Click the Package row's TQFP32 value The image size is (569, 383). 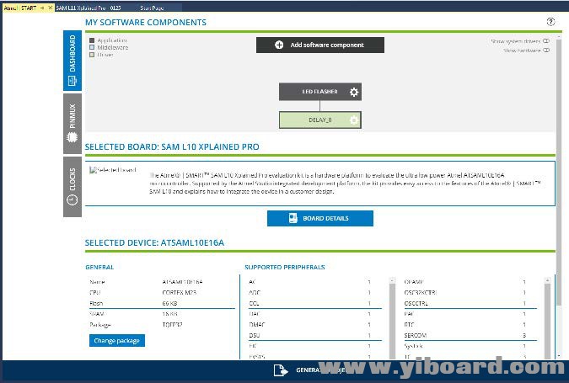point(172,325)
